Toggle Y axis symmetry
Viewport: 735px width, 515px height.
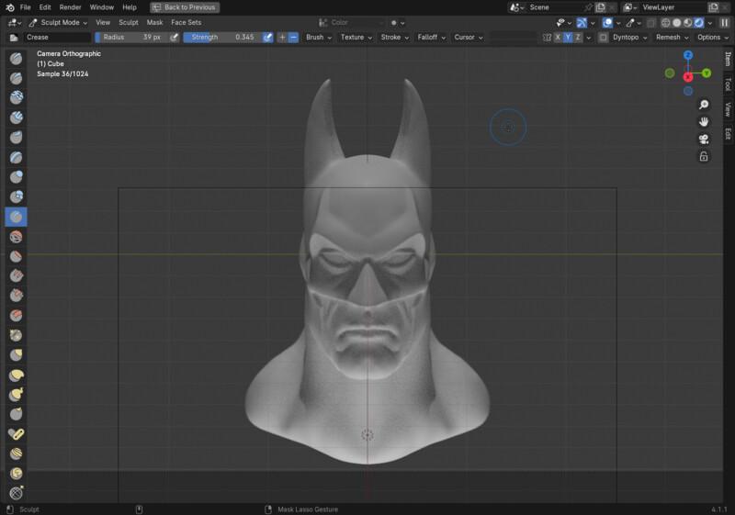point(568,38)
